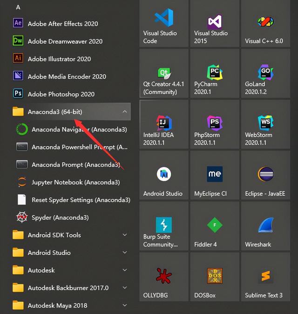Open Anaconda Prompt (Anaconda3) entry

point(75,165)
